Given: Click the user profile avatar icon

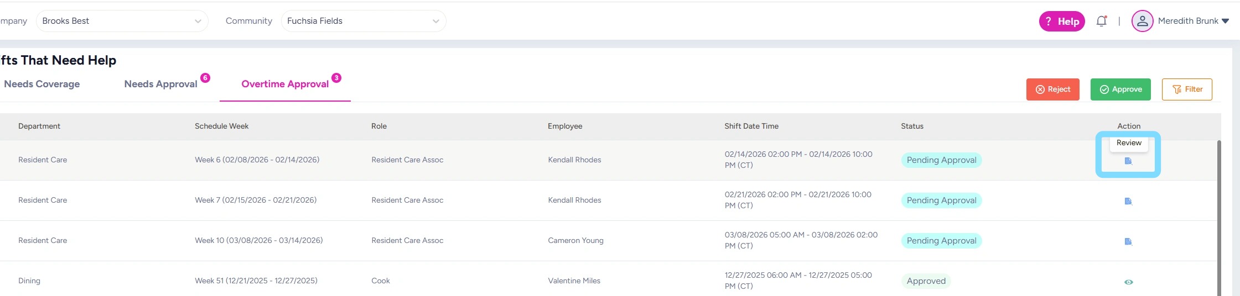Looking at the screenshot, I should coord(1142,21).
